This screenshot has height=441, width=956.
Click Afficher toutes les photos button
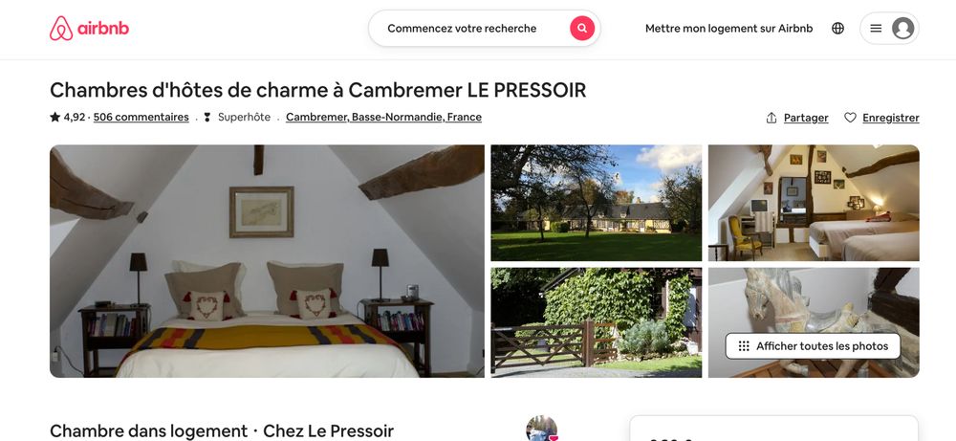coord(813,346)
